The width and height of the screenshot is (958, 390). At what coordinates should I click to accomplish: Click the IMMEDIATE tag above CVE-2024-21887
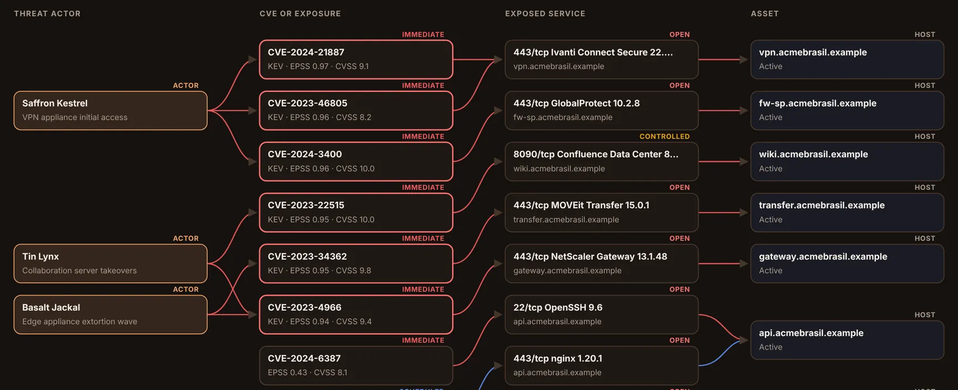point(423,34)
